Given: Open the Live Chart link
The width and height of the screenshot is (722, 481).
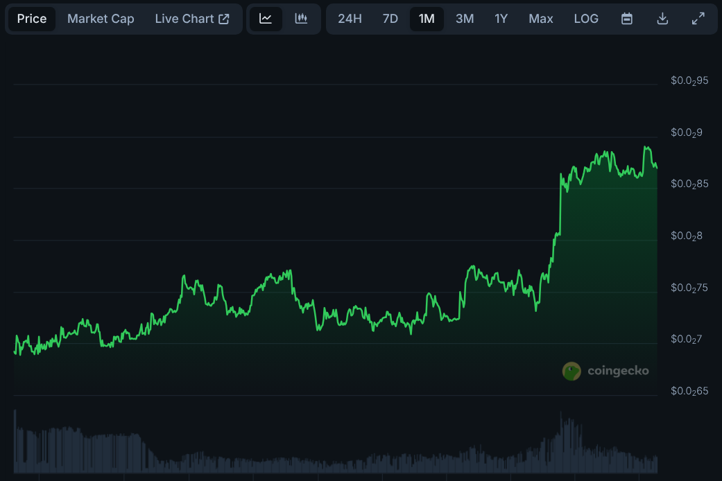Looking at the screenshot, I should tap(184, 19).
